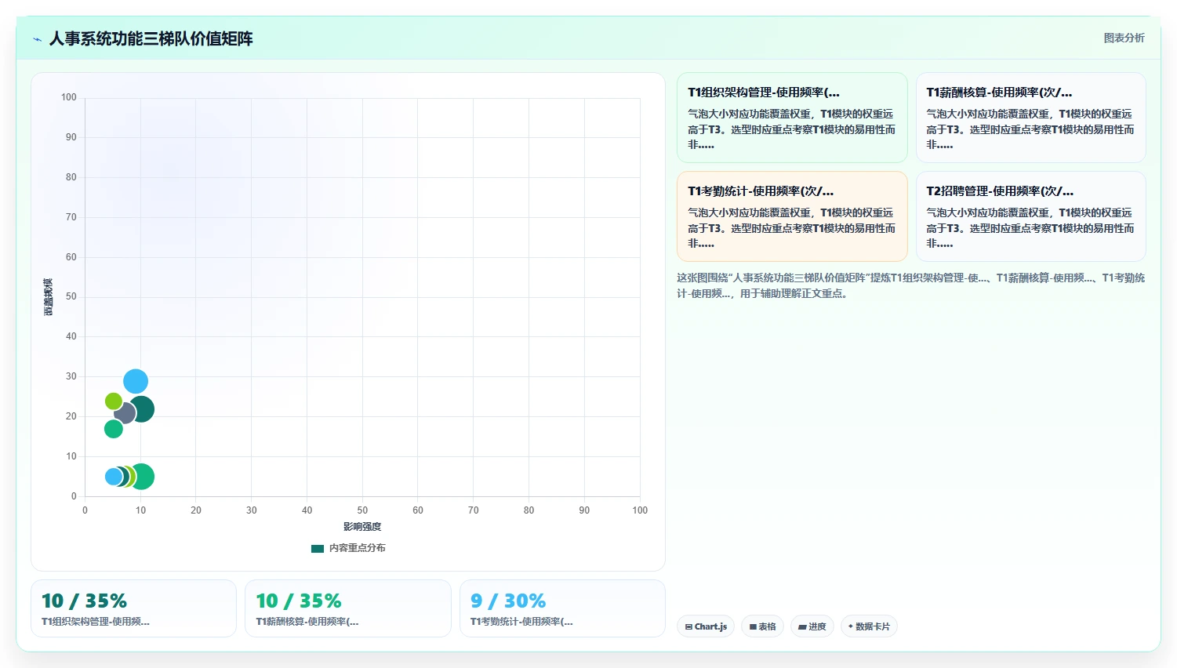1177x668 pixels.
Task: Open the T1薪酬核算-使用频率 card
Action: (x=1030, y=118)
